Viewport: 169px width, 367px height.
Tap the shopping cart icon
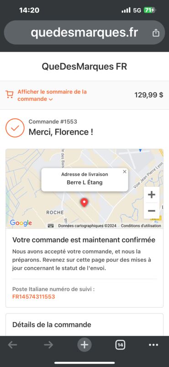(x=9, y=95)
